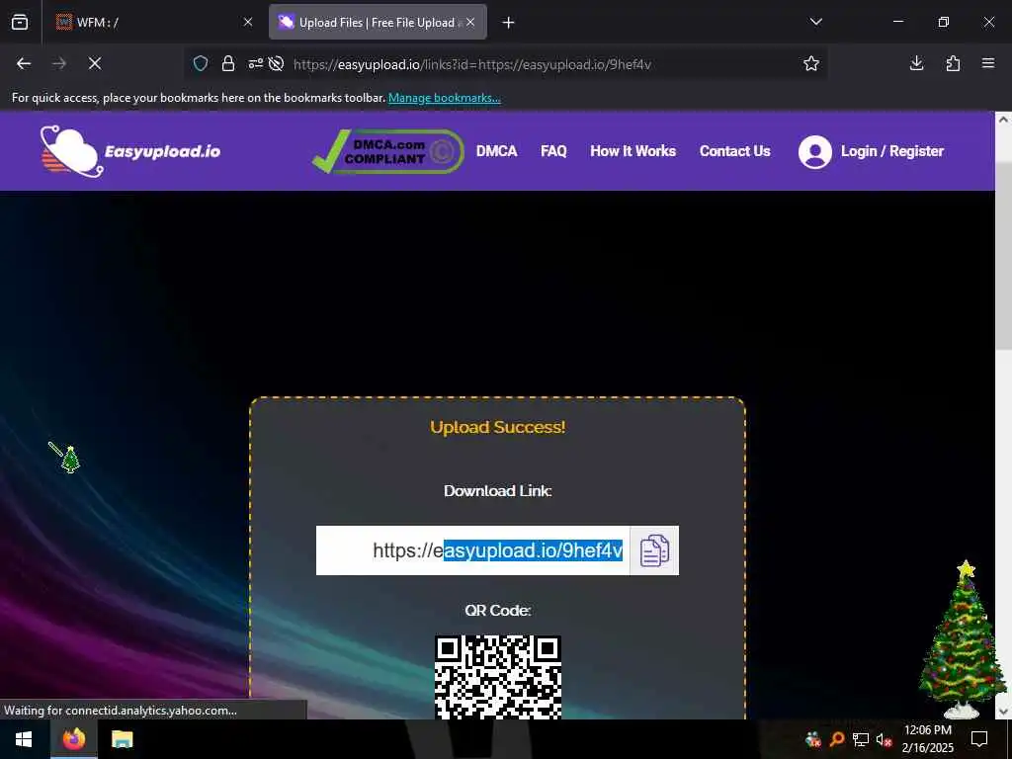Click the magnifier tray icon
Viewport: 1012px width, 759px height.
click(x=837, y=739)
